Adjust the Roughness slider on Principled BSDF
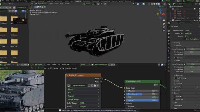This screenshot has height=112, width=200. point(142,94)
